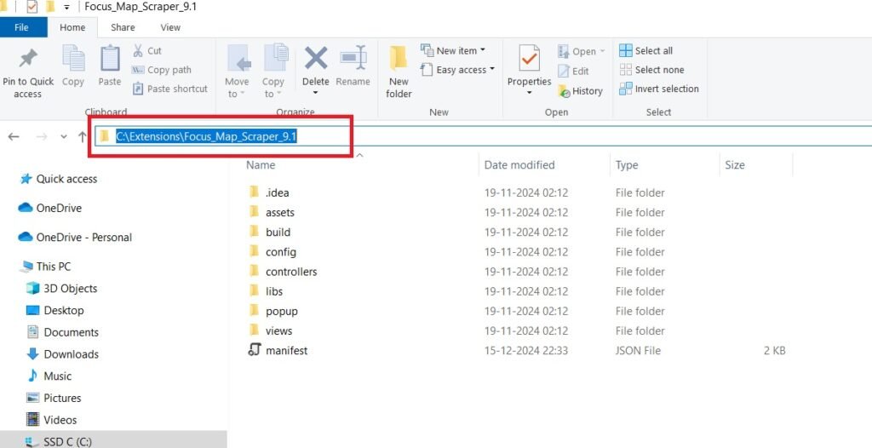872x448 pixels.
Task: Go back with the left arrow
Action: 14,136
